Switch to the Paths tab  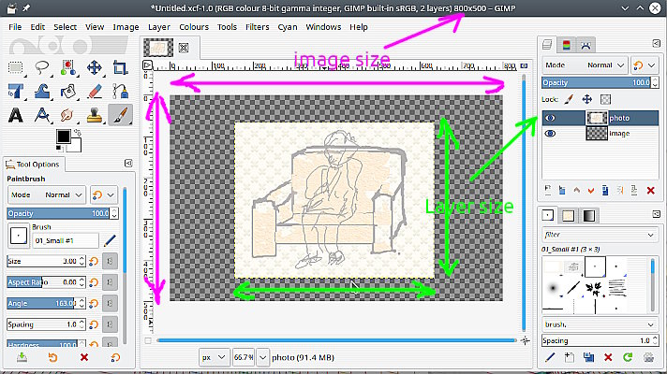(585, 45)
